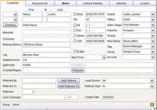The image size is (157, 110).
Task: Click the Last name field containing Lowry
Action: pos(59,14)
